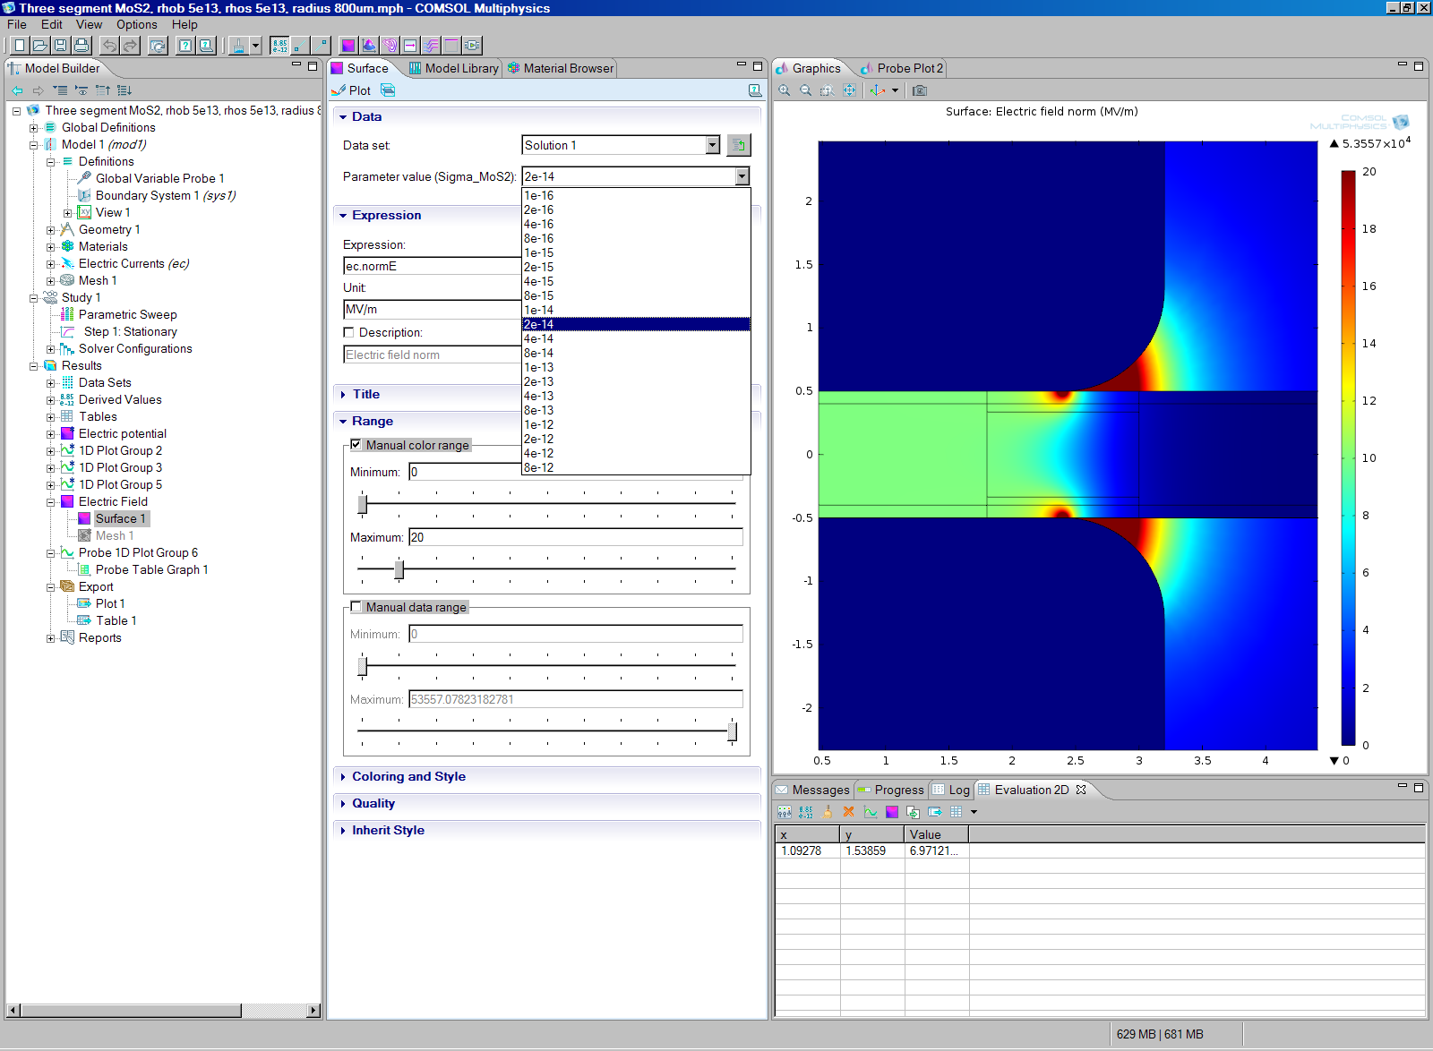The width and height of the screenshot is (1433, 1051).
Task: Take an image snapshot with the camera icon
Action: pyautogui.click(x=920, y=90)
